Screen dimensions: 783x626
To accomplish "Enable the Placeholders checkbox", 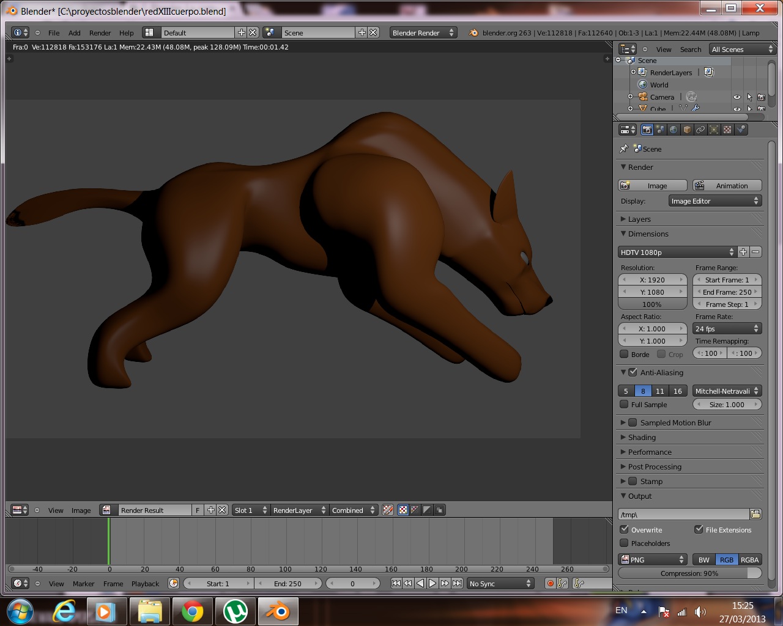I will coord(625,543).
